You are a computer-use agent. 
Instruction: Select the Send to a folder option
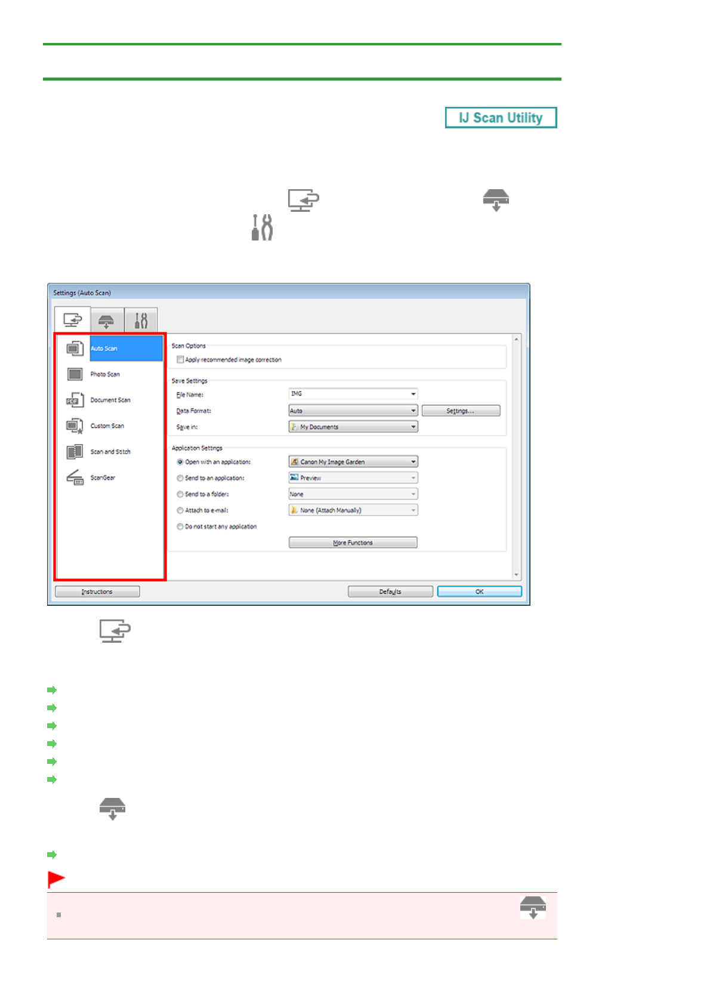click(180, 494)
